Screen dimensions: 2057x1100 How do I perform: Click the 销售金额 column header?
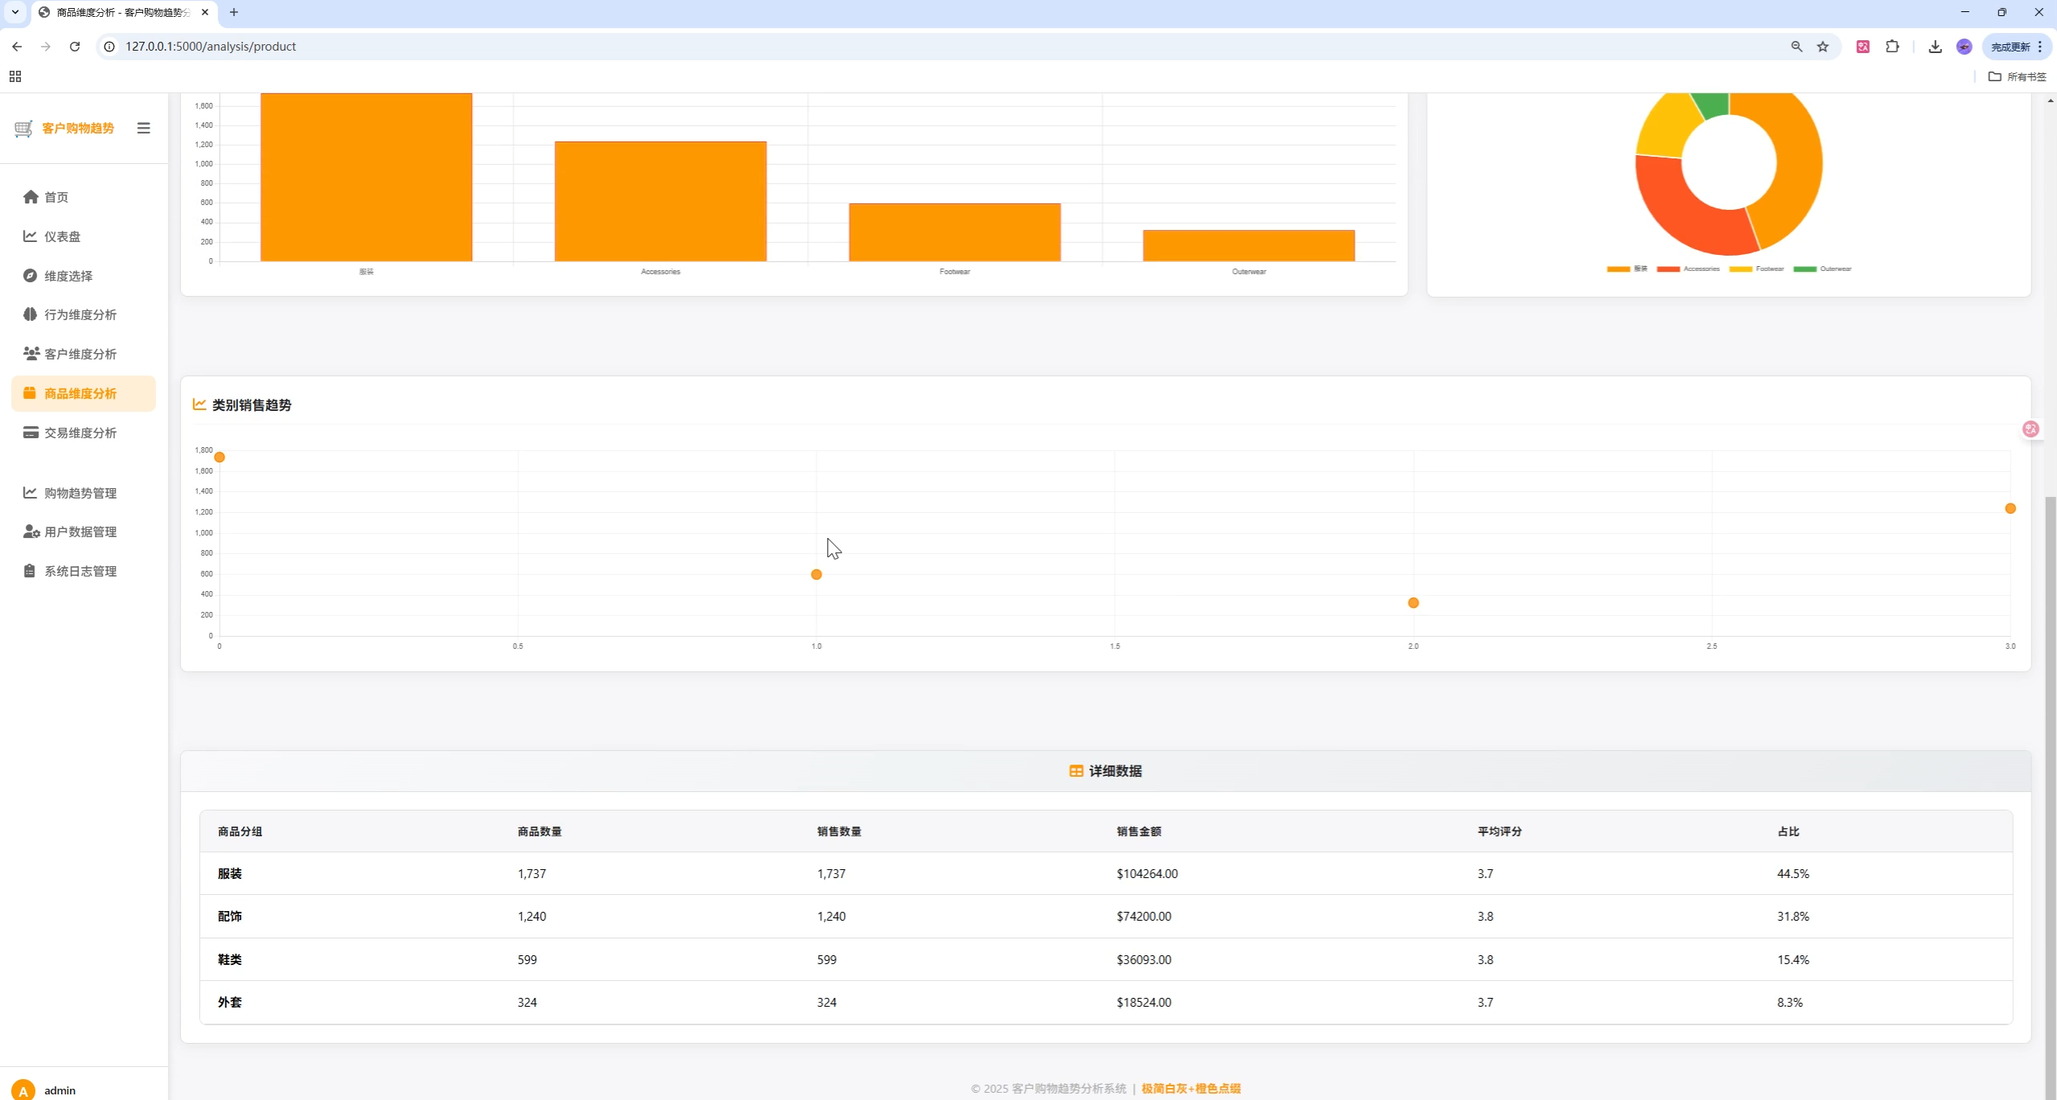coord(1139,831)
